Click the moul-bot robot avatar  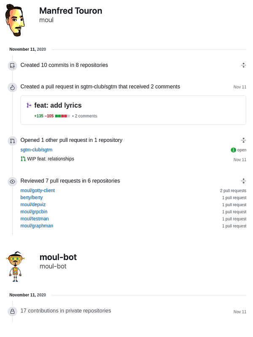click(16, 266)
